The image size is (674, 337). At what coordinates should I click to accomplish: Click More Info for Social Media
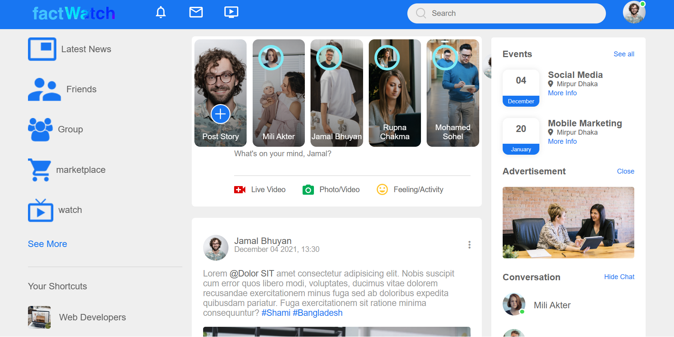tap(562, 93)
